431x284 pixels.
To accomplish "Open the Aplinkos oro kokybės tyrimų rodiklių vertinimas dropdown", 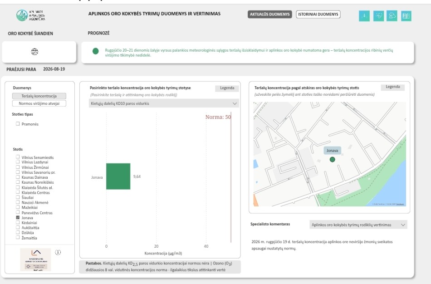I will click(x=358, y=225).
